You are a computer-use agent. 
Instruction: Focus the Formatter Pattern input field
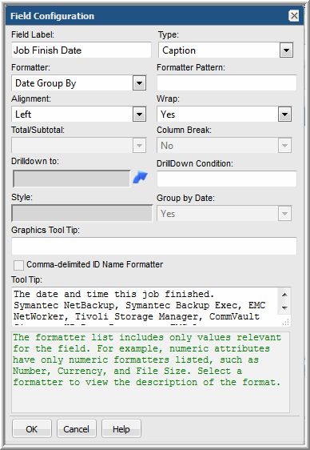pos(227,83)
